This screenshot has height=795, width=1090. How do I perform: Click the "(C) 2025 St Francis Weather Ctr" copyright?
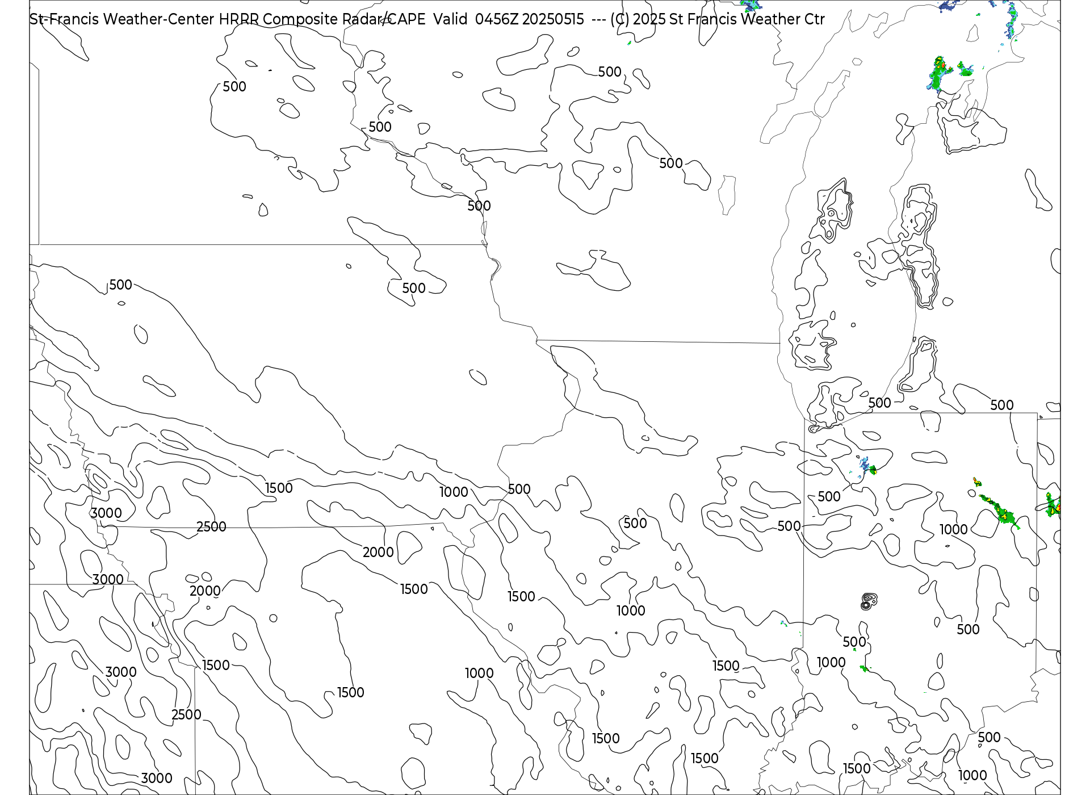[718, 19]
